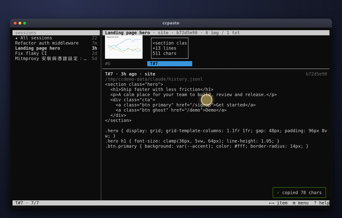The width and height of the screenshot is (342, 218).
Task: Open the Refactor auth middleware session
Action: click(56, 43)
